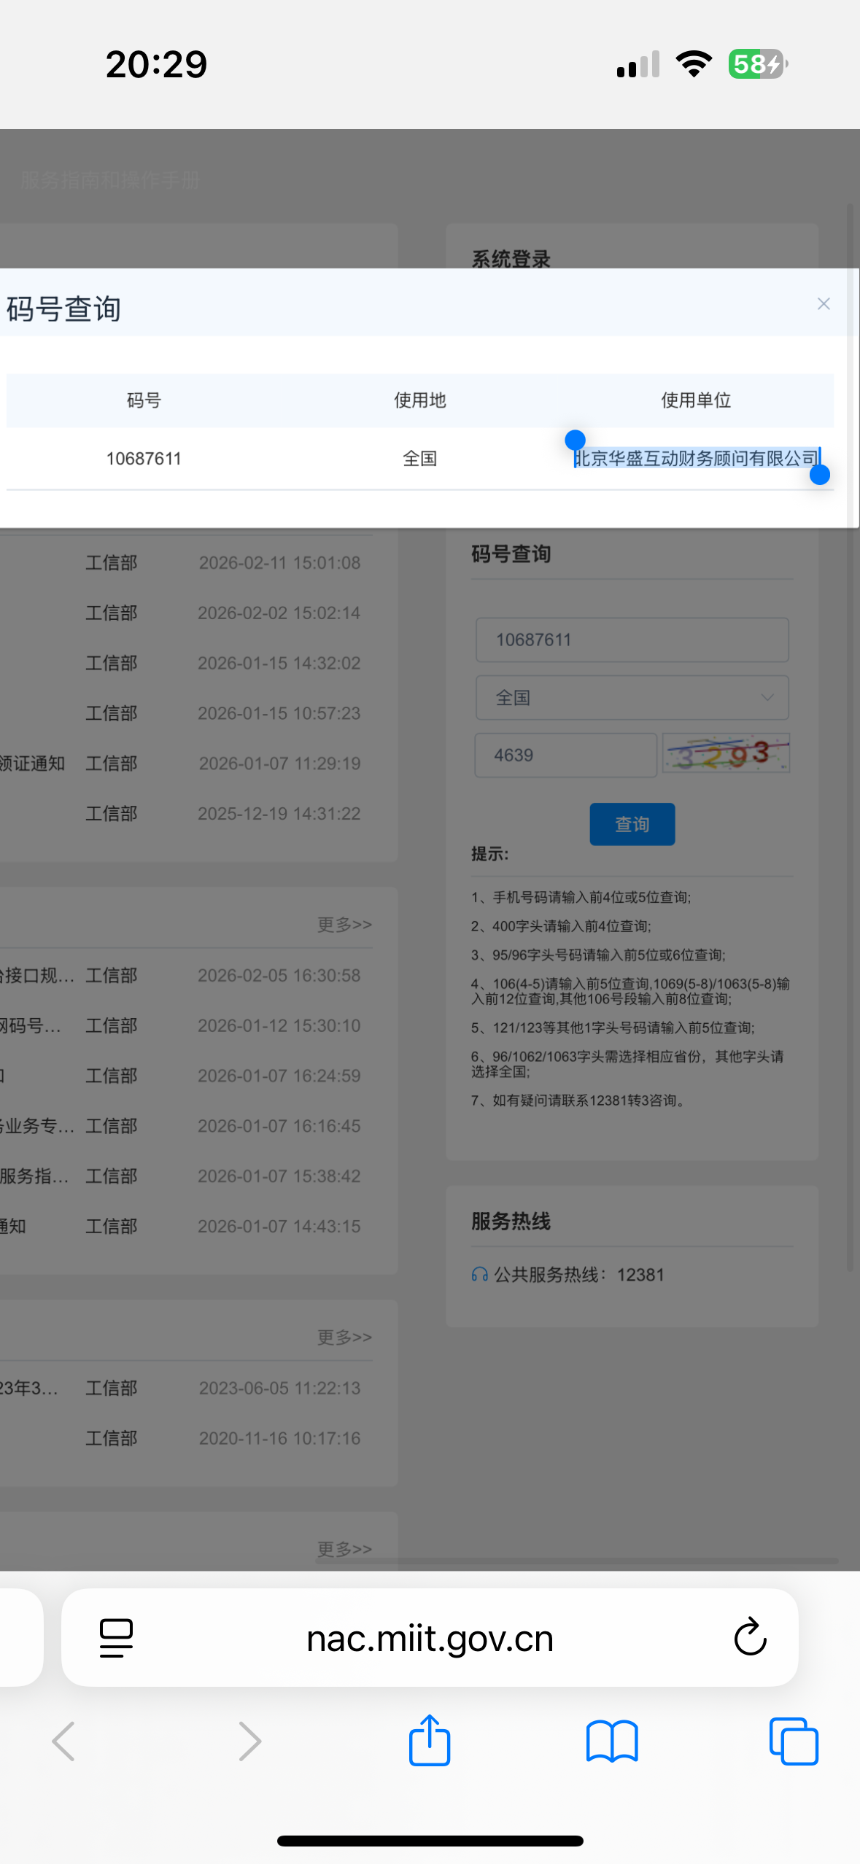This screenshot has width=860, height=1864.
Task: Tap the Safari forward arrow
Action: coord(249,1741)
